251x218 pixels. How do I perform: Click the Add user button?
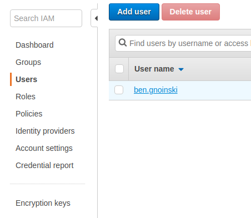134,12
